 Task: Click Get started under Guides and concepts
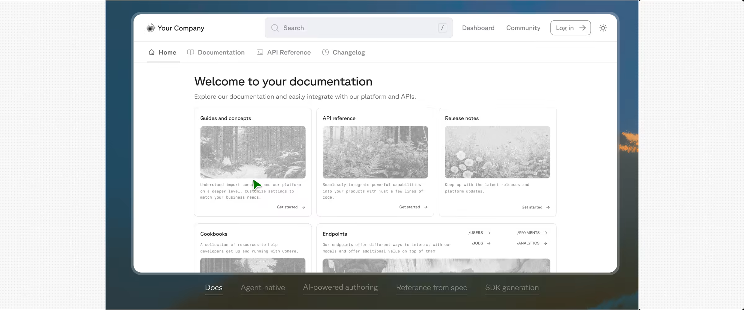tap(291, 207)
